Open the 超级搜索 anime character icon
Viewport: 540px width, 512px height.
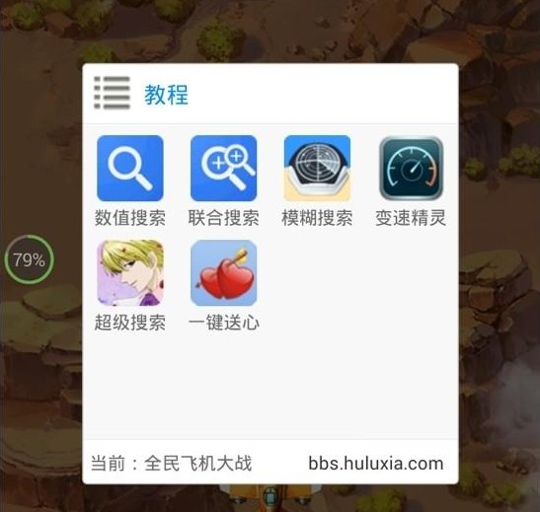tap(130, 273)
